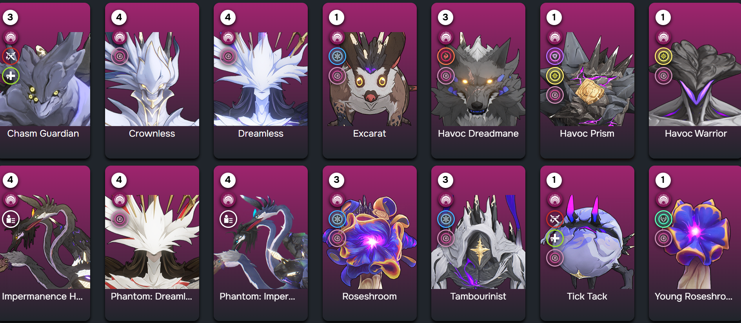Click the Havoc Dreadmane name label
This screenshot has width=741, height=323.
478,134
